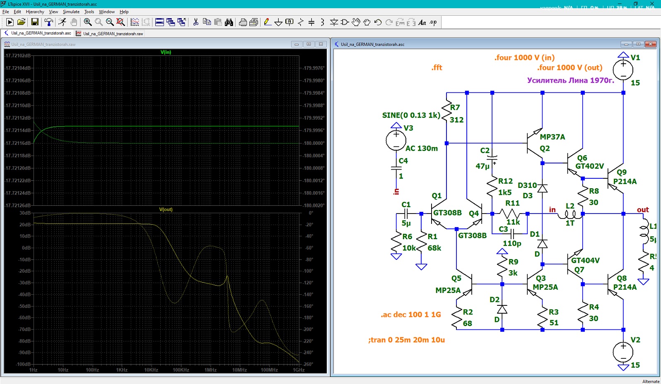This screenshot has height=384, width=661.
Task: Click the Undo arrow icon
Action: (x=378, y=22)
